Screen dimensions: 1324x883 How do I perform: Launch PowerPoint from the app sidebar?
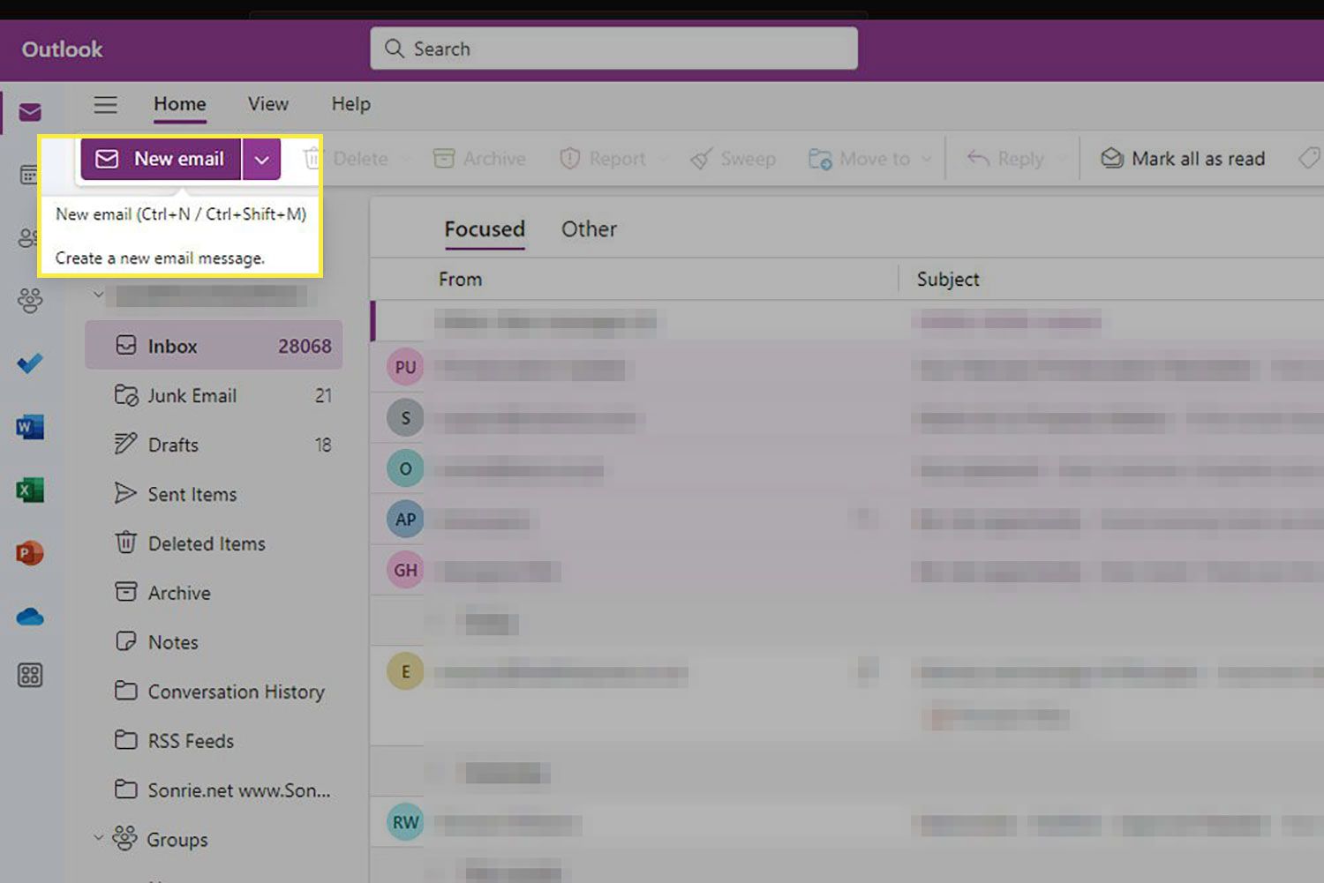30,553
